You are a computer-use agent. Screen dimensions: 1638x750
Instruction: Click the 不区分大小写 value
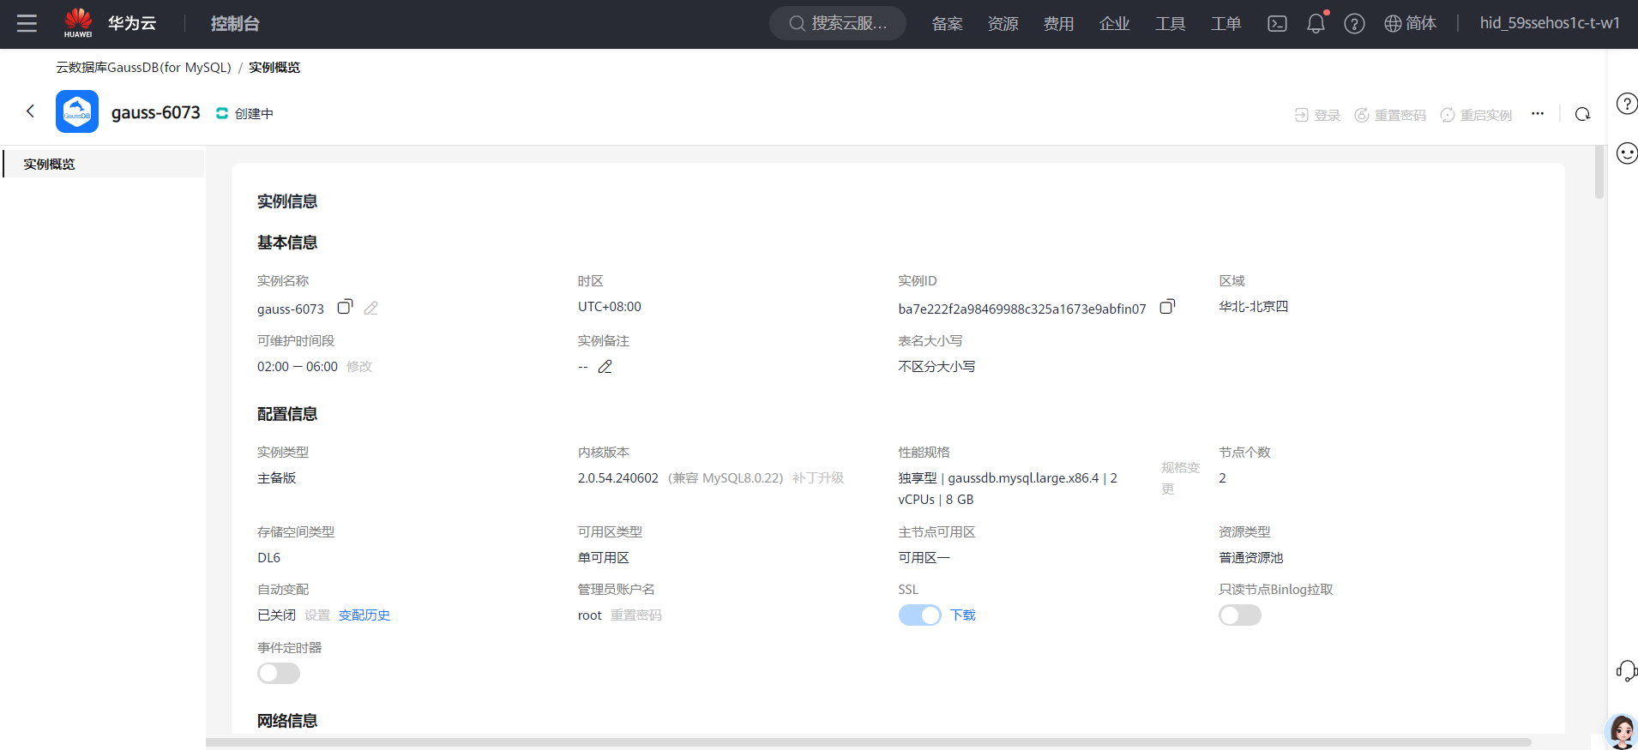click(x=936, y=367)
